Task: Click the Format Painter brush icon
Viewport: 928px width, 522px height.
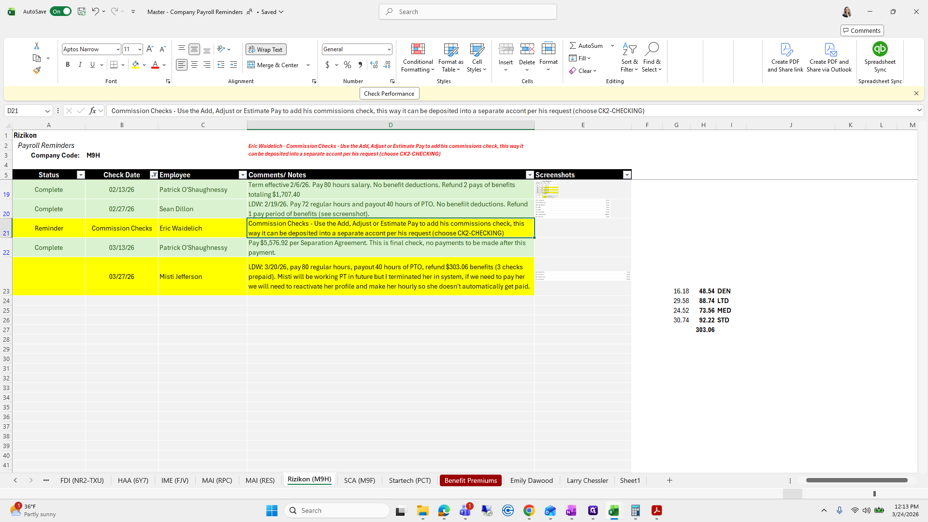Action: 37,71
